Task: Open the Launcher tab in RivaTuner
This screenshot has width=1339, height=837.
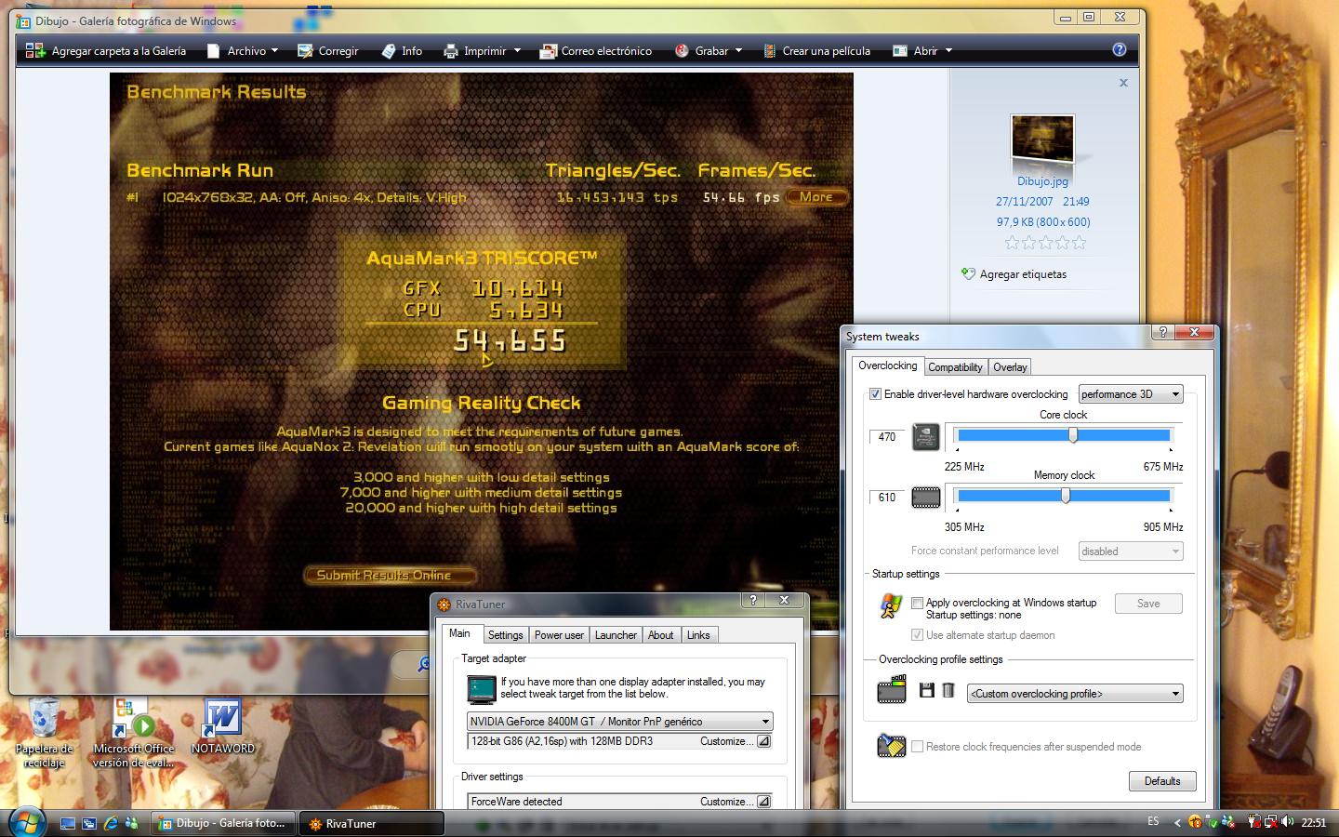Action: [x=616, y=635]
